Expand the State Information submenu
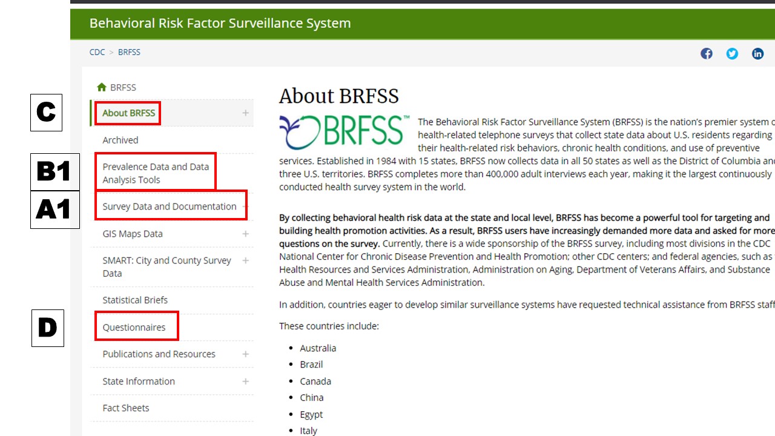The image size is (775, 436). tap(245, 381)
